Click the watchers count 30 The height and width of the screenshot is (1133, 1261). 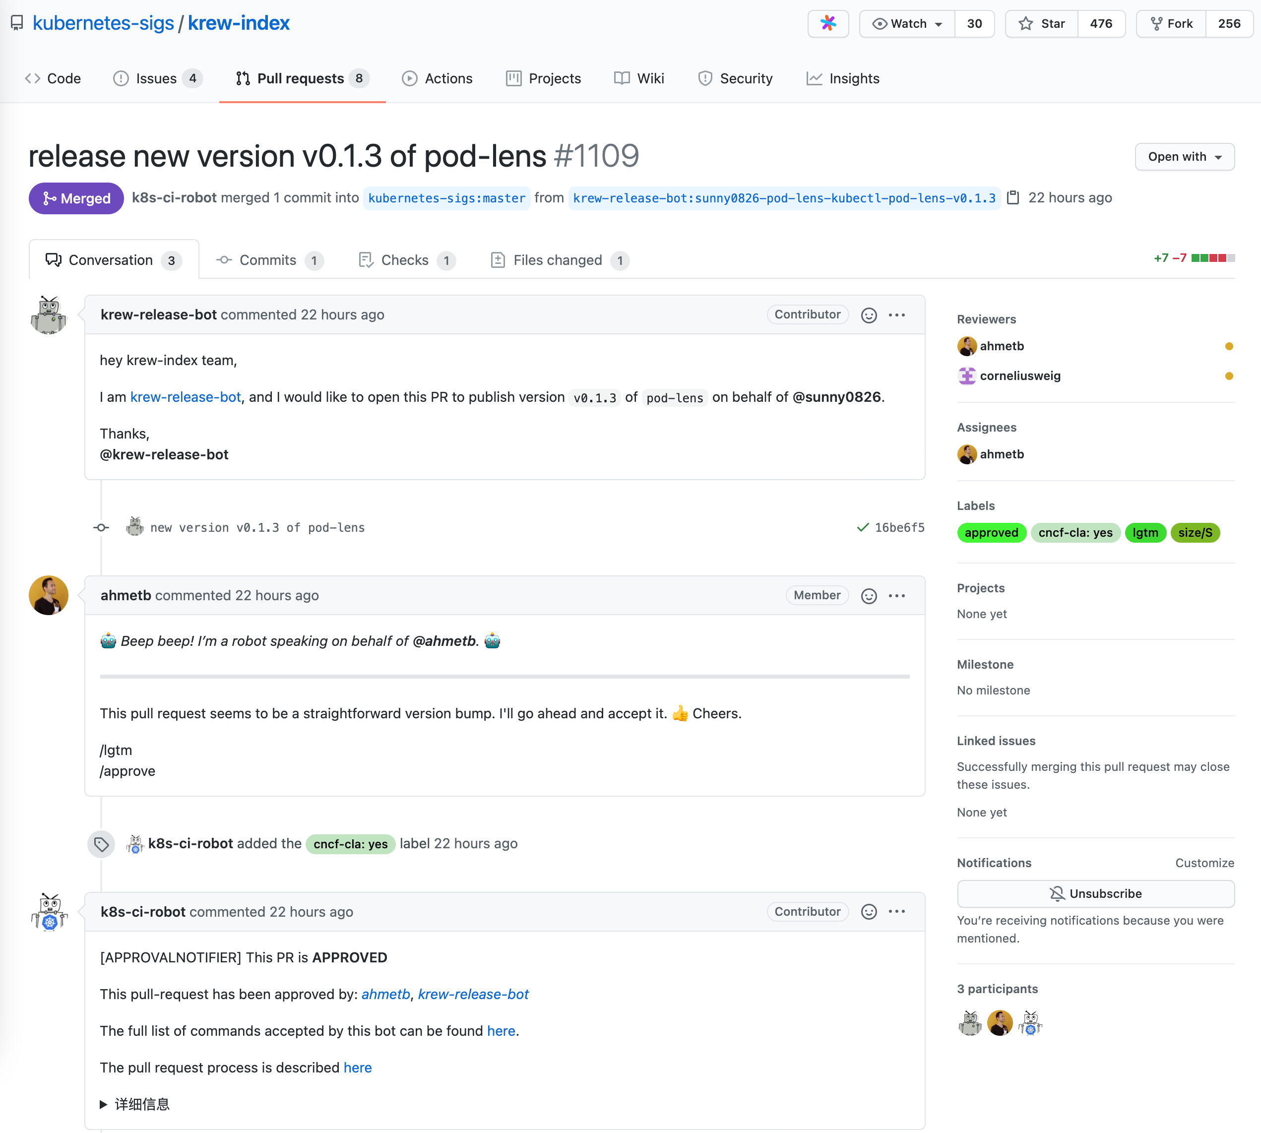coord(975,24)
